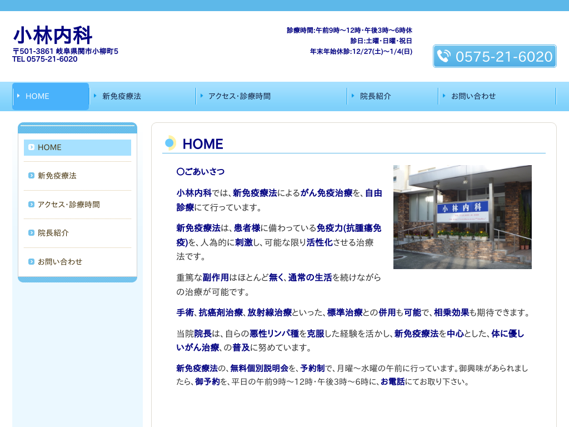Viewport: 569px width, 427px height.
Task: Click arrow icon beside sidebar HOME
Action: [x=32, y=147]
